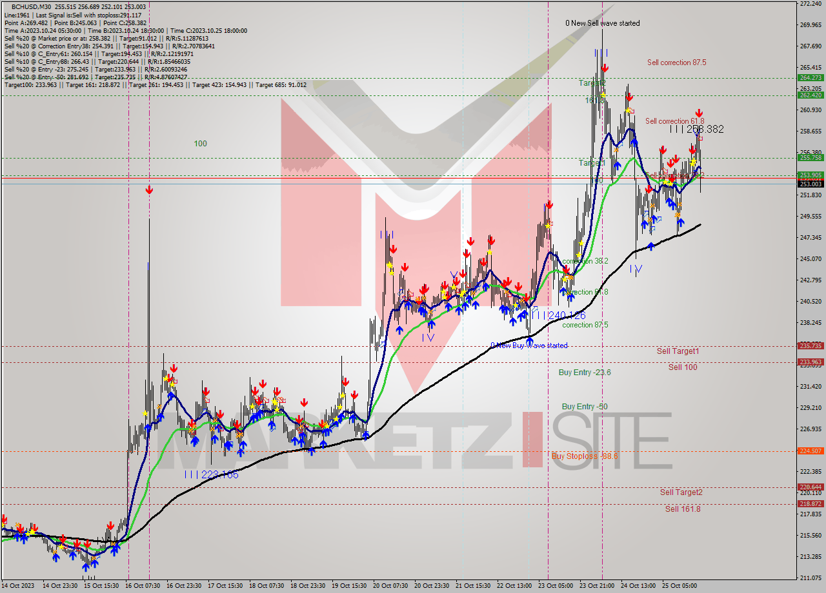Select the 'Buy Entry -23.6' label

pos(585,373)
